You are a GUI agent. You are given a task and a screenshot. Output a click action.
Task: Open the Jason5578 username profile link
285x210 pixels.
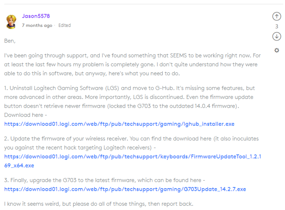coord(36,16)
